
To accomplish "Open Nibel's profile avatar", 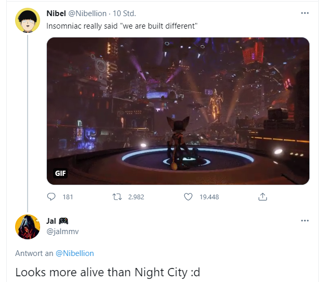I will 28,20.
